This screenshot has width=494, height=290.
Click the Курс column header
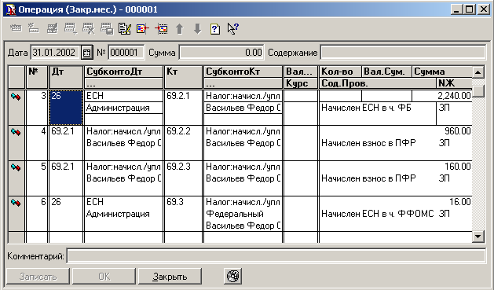pos(301,83)
